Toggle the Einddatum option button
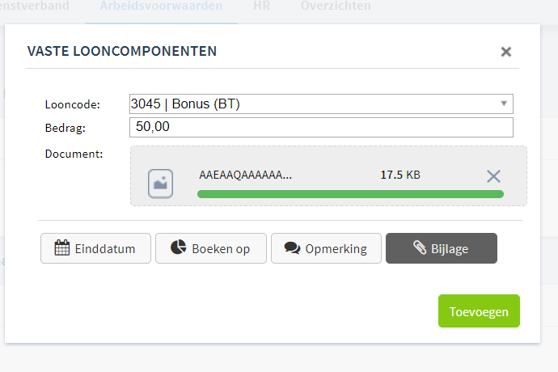The width and height of the screenshot is (558, 372). tap(95, 248)
